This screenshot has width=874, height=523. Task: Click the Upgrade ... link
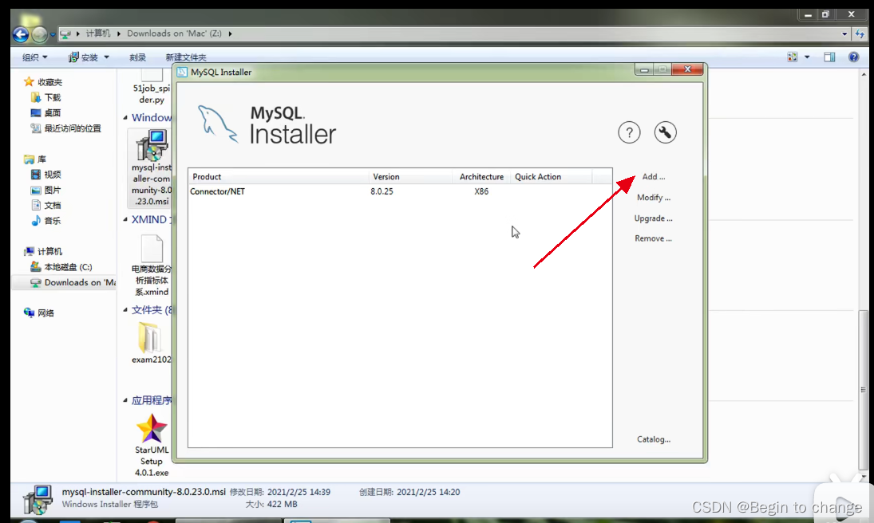point(653,218)
